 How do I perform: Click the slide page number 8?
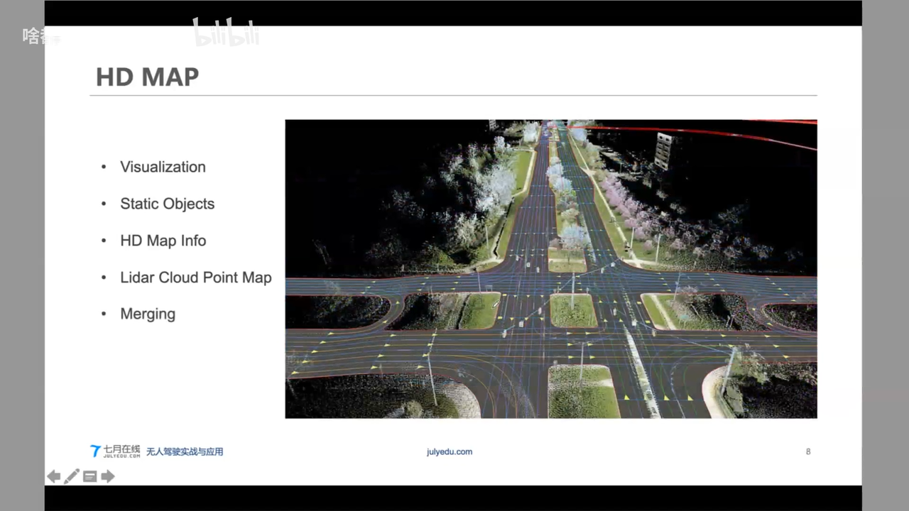tap(808, 451)
